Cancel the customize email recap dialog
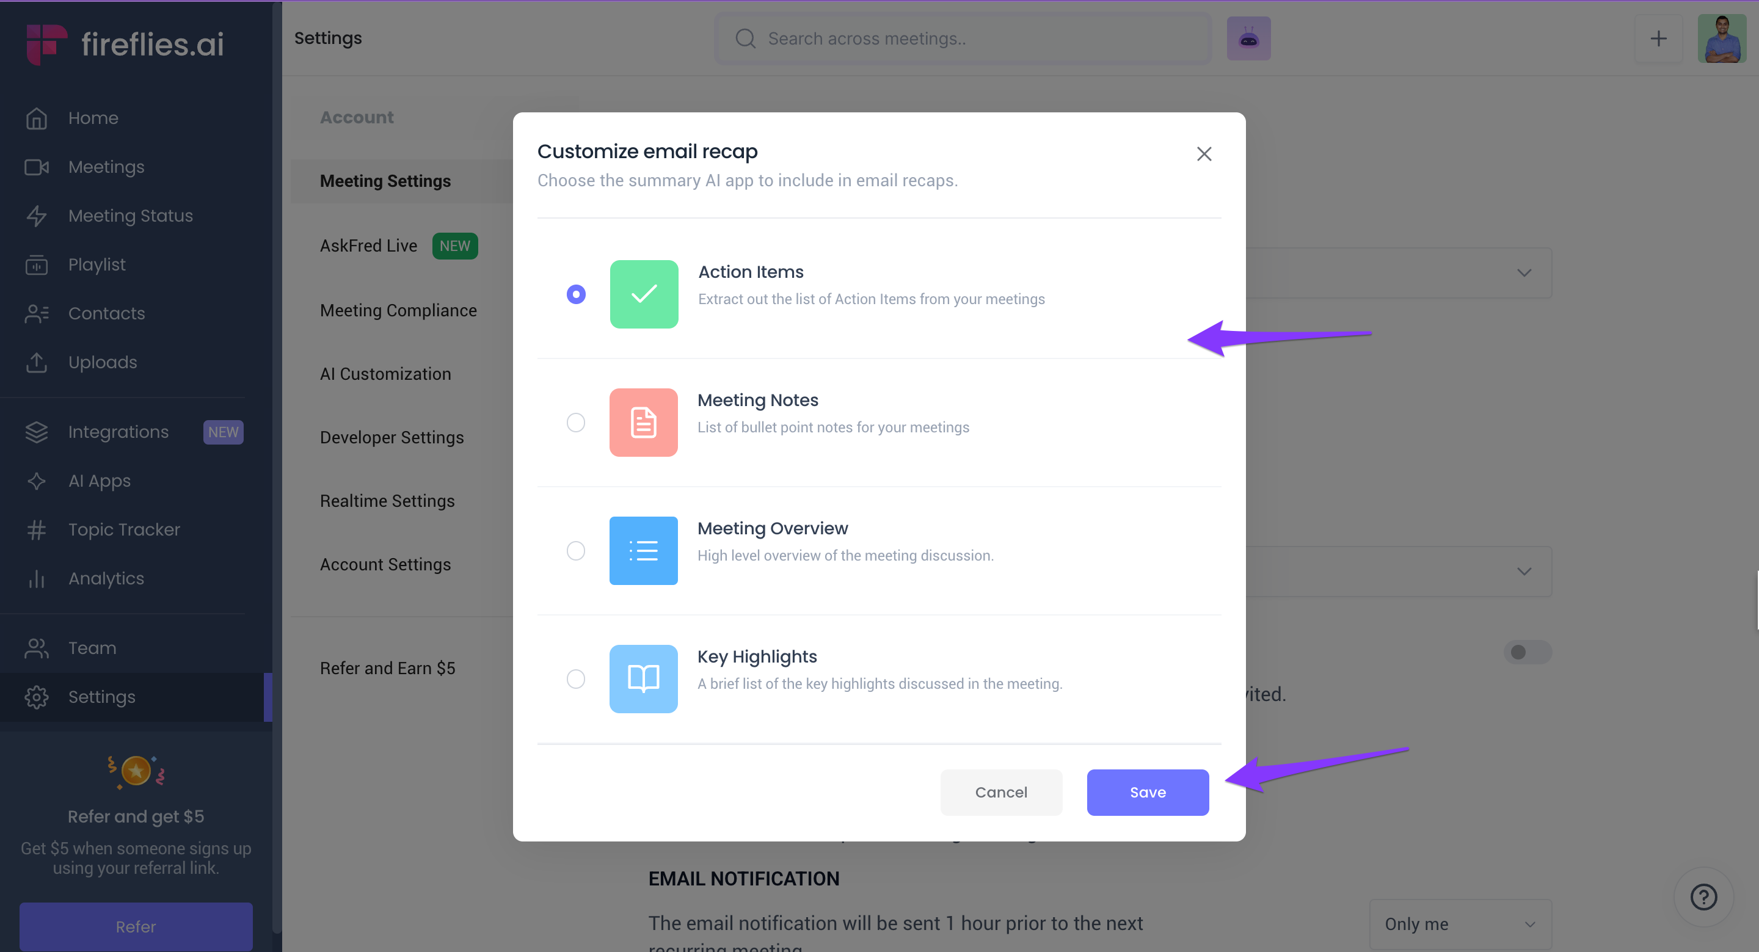 pyautogui.click(x=1000, y=791)
